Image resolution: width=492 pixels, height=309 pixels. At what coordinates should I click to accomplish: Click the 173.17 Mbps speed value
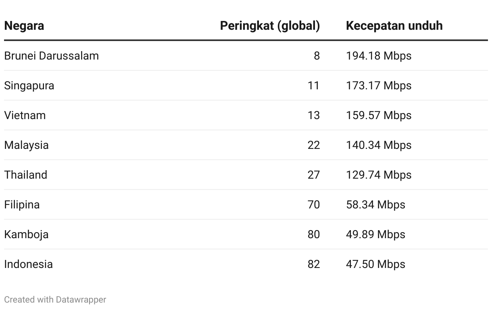(x=379, y=86)
